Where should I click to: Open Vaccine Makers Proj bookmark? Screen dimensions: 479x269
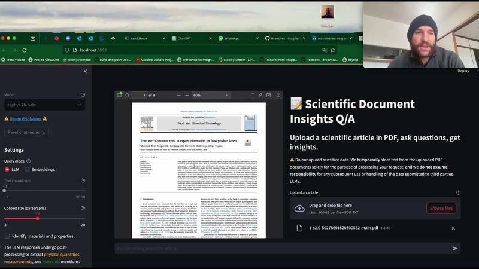pos(154,60)
